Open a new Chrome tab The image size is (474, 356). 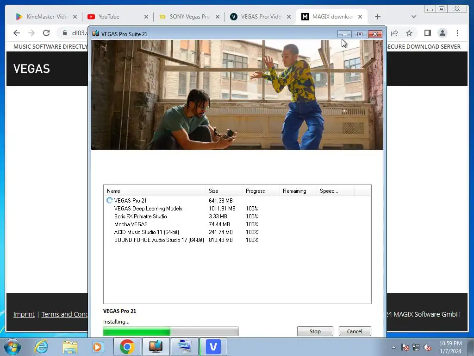[378, 17]
